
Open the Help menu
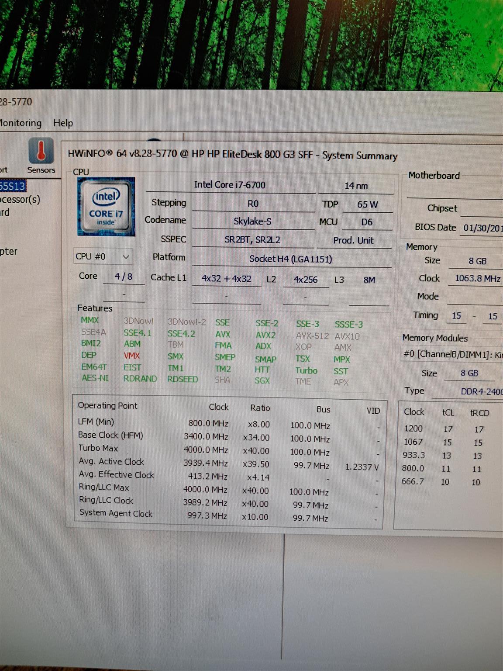(63, 123)
